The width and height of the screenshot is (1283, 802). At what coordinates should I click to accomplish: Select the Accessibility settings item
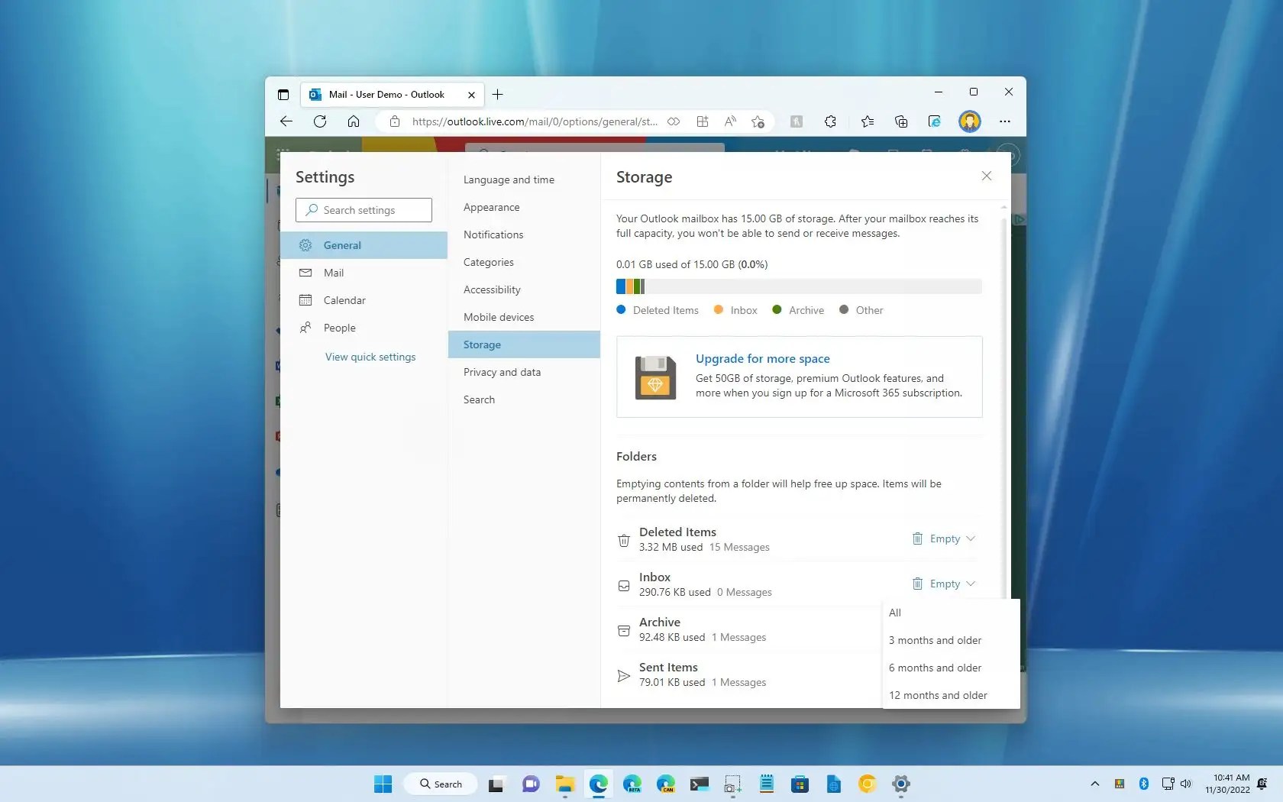[x=492, y=289]
